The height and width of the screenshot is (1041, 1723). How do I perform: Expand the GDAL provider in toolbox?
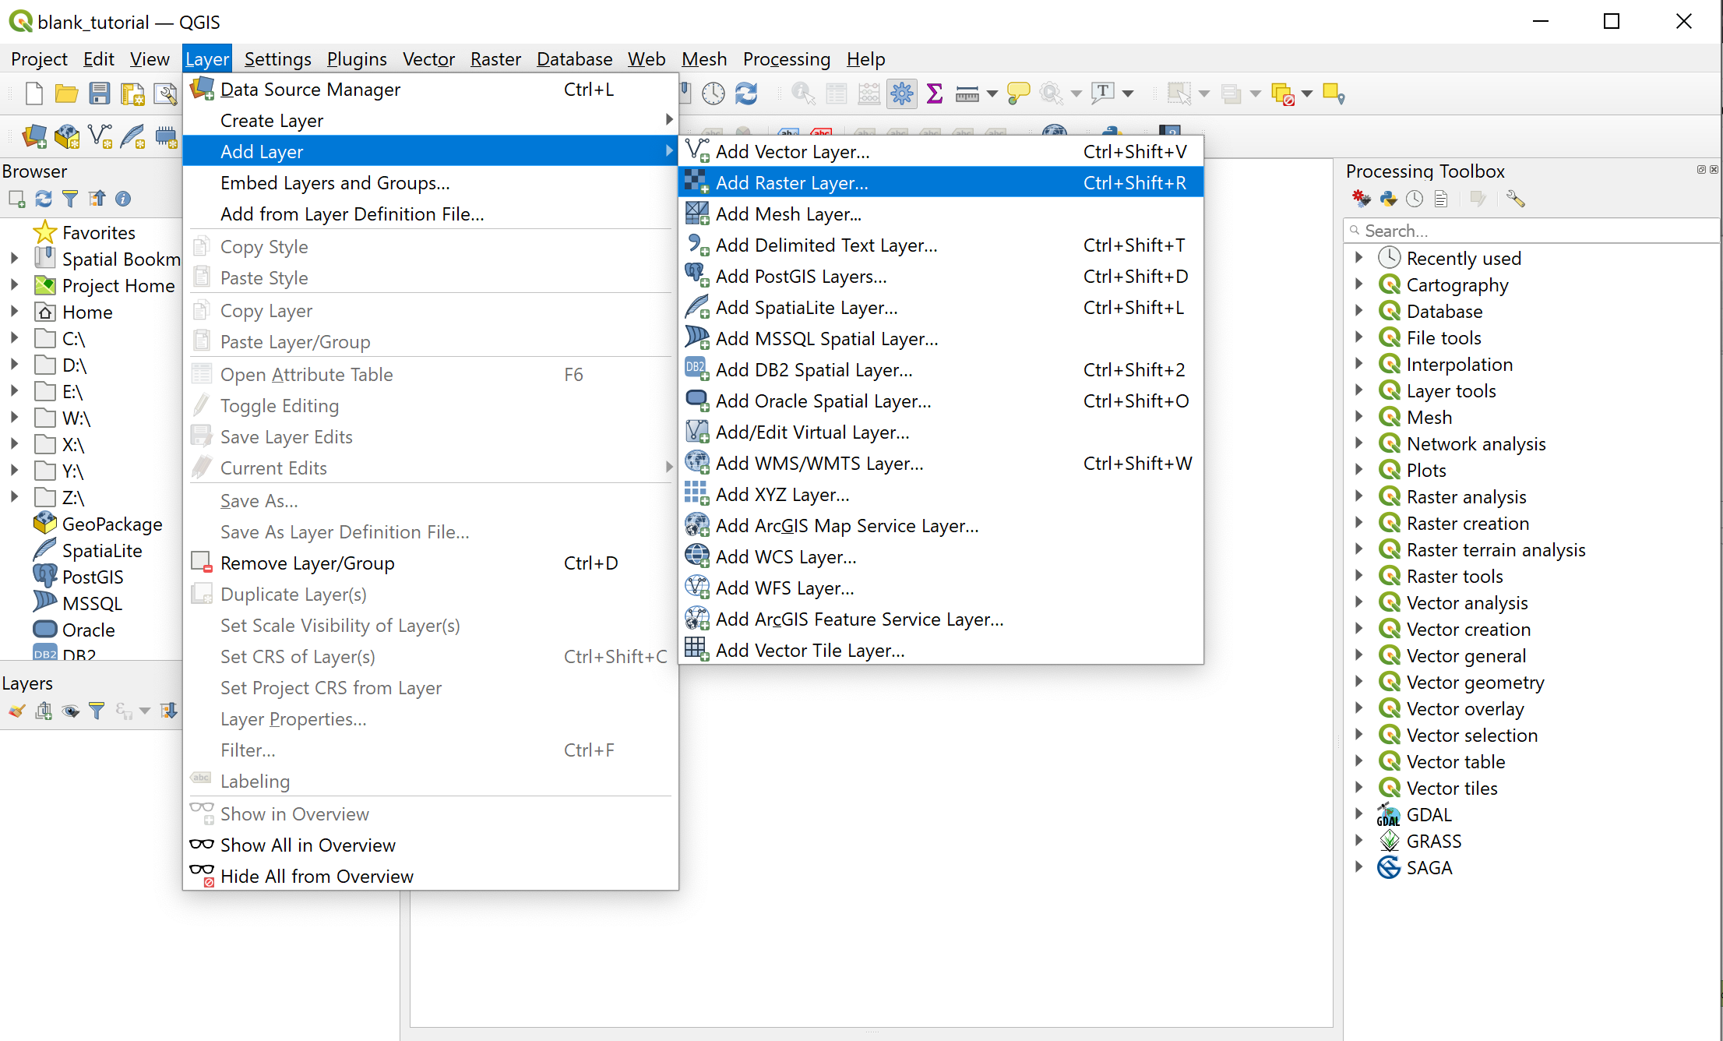coord(1359,813)
